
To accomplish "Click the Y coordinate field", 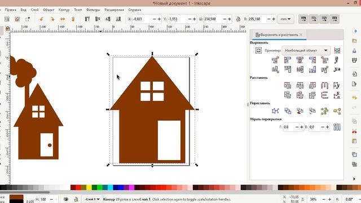I will tap(178, 19).
